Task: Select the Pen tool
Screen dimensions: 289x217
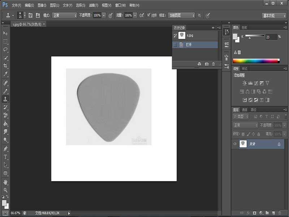Action: [x=5, y=148]
